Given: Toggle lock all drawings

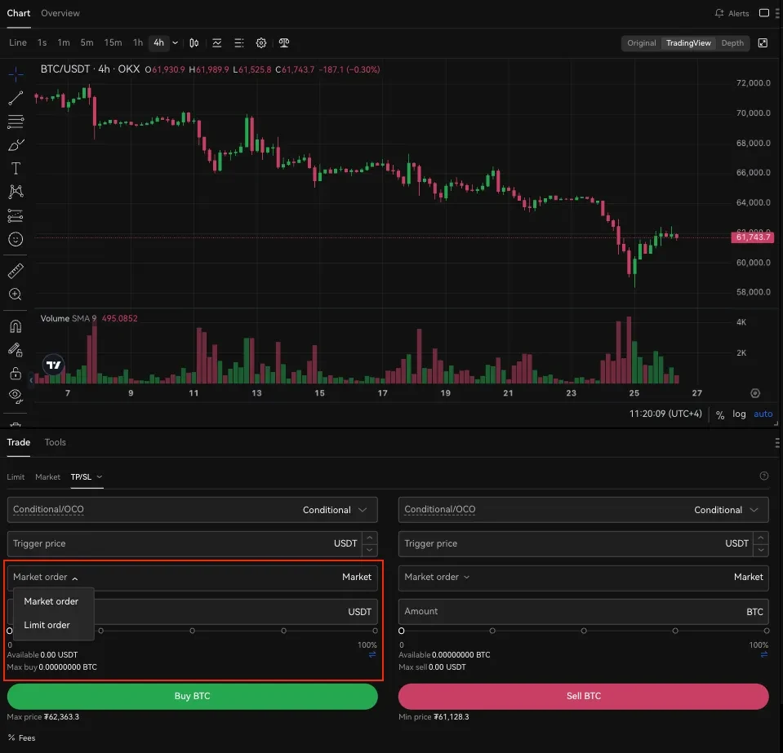Looking at the screenshot, I should [x=16, y=374].
